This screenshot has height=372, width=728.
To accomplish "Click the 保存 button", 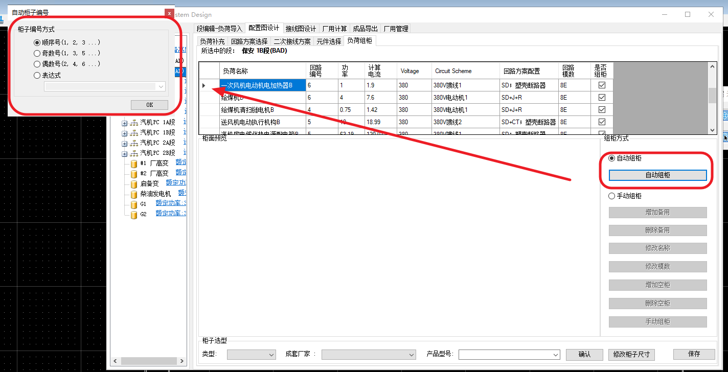I will point(694,354).
